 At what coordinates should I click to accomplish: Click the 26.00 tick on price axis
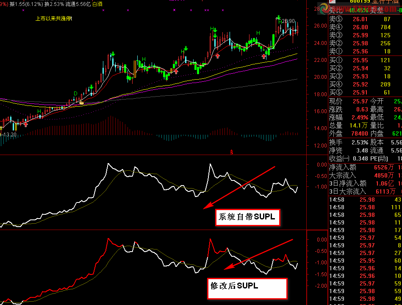pos(320,26)
